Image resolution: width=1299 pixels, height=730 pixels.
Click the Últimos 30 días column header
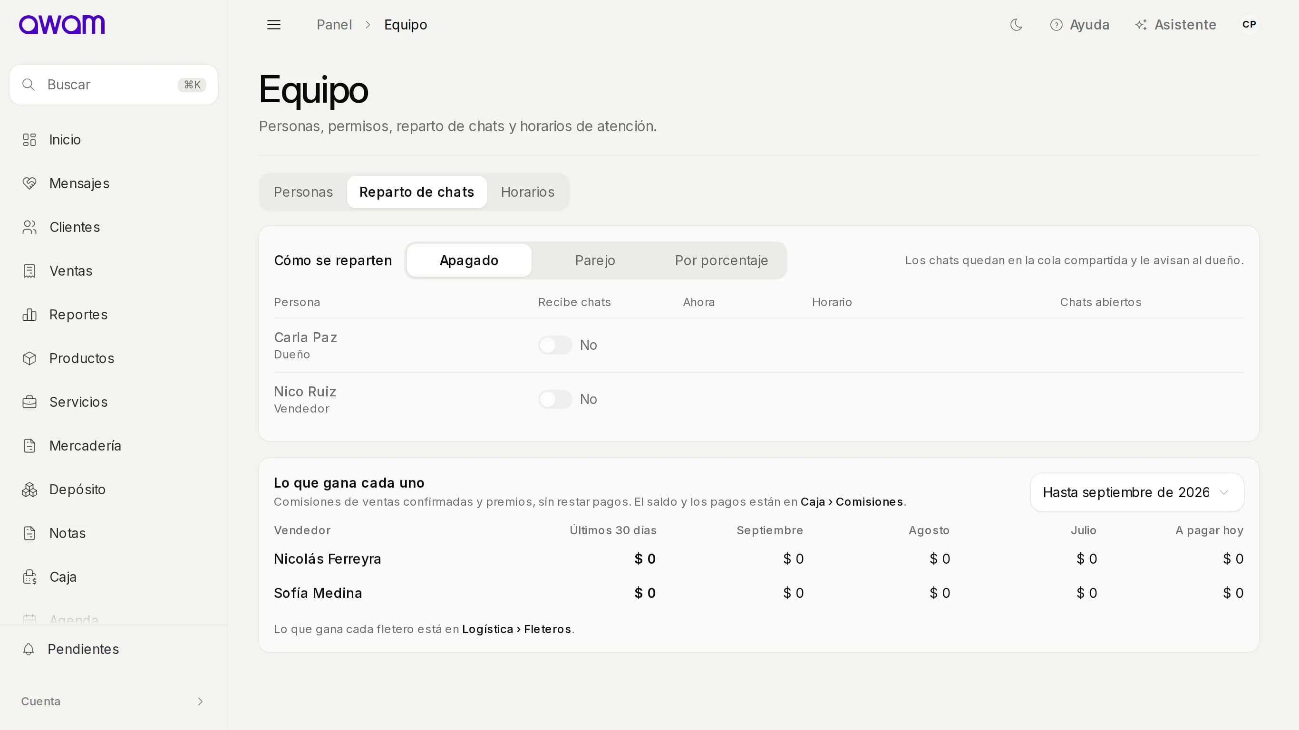613,530
